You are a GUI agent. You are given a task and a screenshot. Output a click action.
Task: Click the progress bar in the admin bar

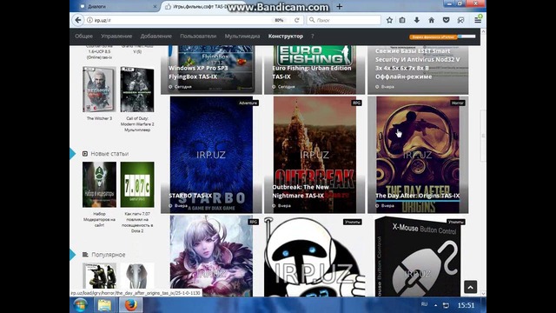[x=467, y=37]
